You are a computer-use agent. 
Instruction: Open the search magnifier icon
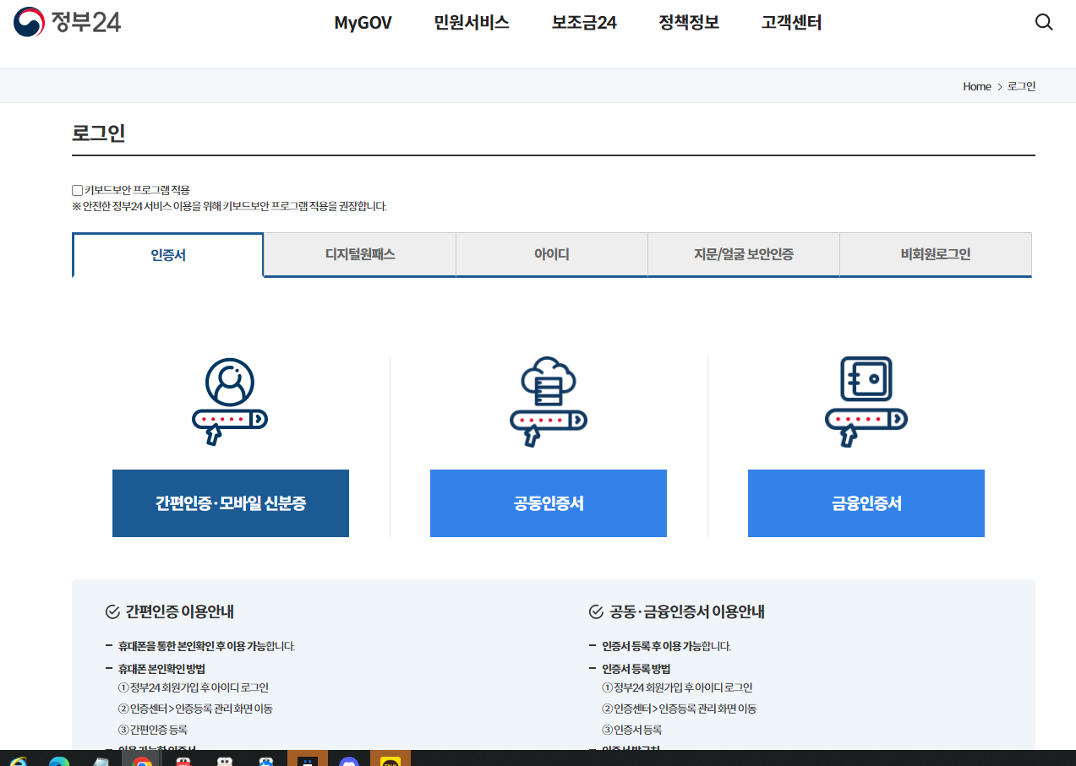pyautogui.click(x=1044, y=23)
